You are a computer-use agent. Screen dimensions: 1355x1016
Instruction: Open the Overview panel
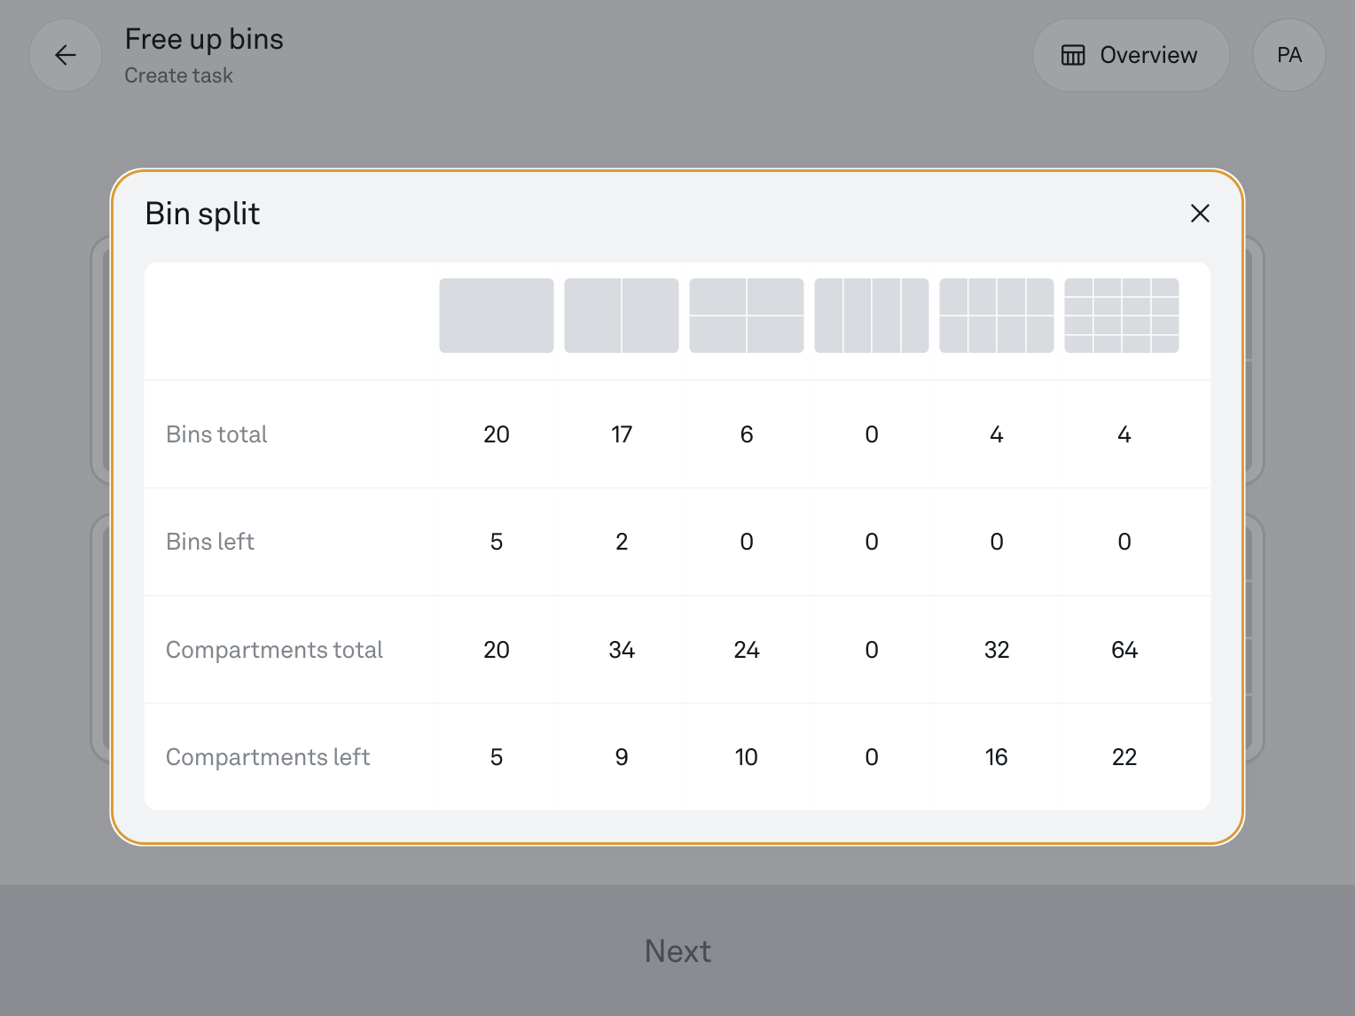point(1130,55)
